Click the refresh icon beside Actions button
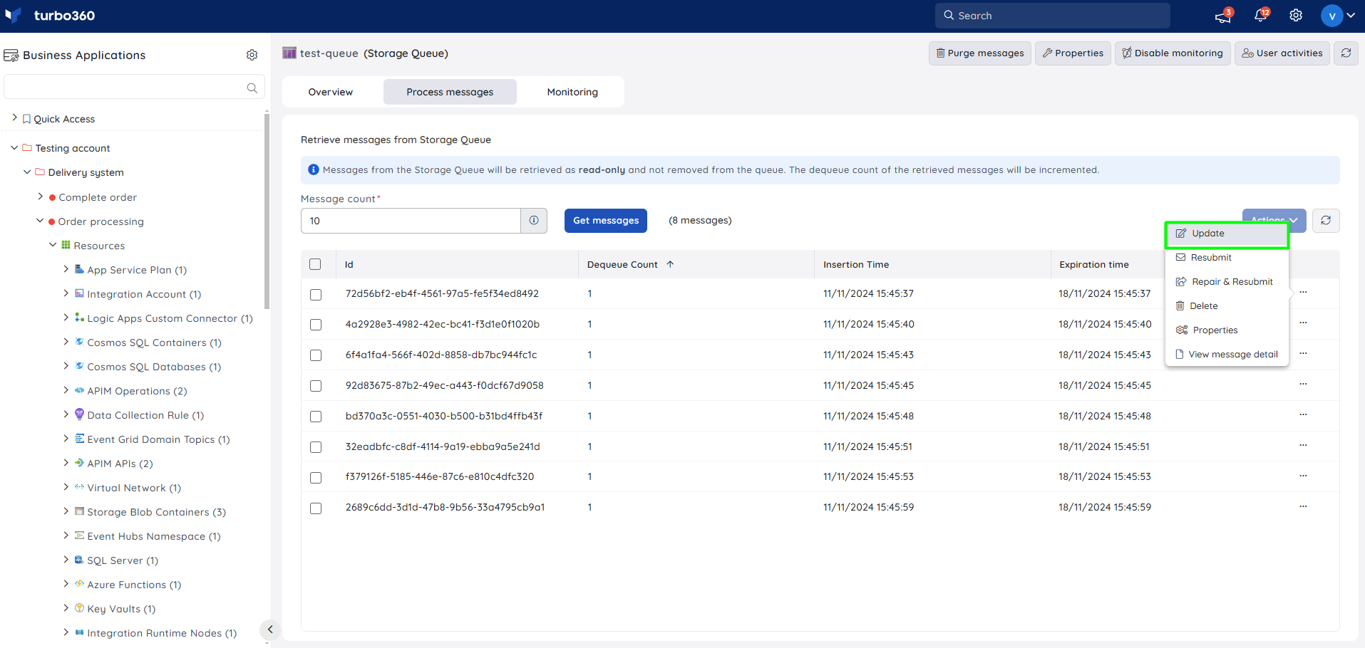Screen dimensions: 1365x648 tap(1326, 221)
